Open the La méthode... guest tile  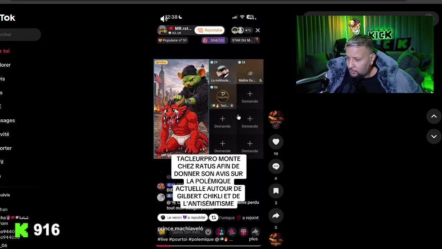[x=222, y=72]
